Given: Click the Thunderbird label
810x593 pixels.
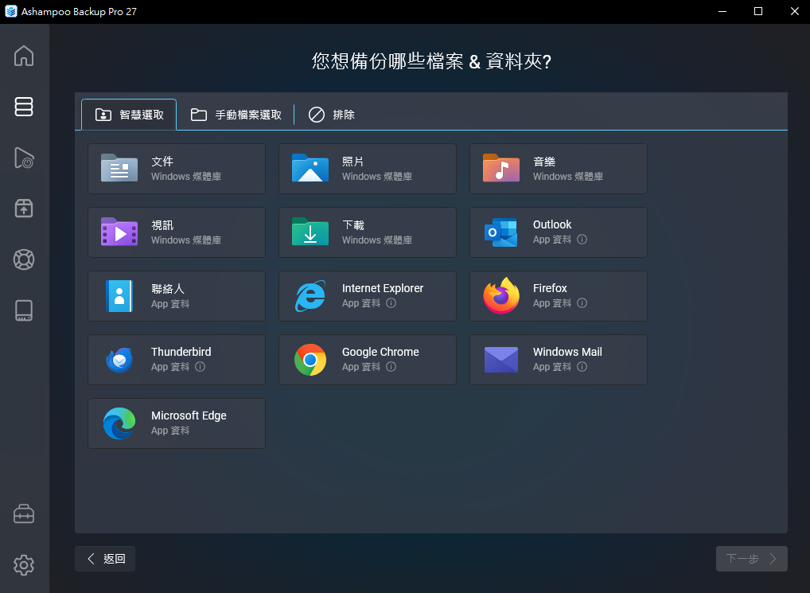Looking at the screenshot, I should pos(181,352).
